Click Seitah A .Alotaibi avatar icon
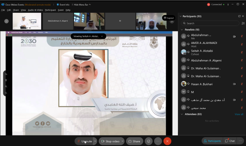Viewport: 246px width, 146px height. pyautogui.click(x=183, y=52)
